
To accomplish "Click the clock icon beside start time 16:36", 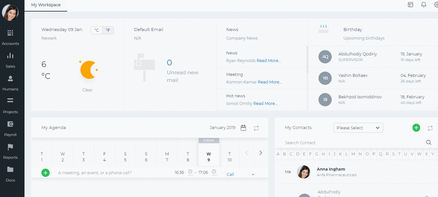I will click(x=190, y=172).
